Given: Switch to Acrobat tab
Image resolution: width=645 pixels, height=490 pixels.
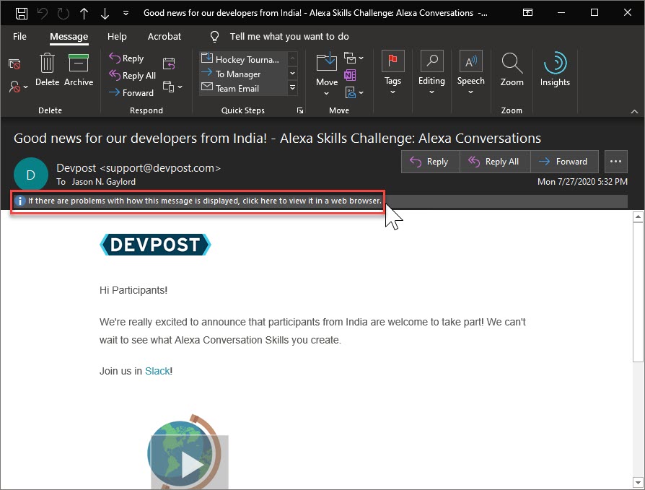Looking at the screenshot, I should pyautogui.click(x=164, y=36).
